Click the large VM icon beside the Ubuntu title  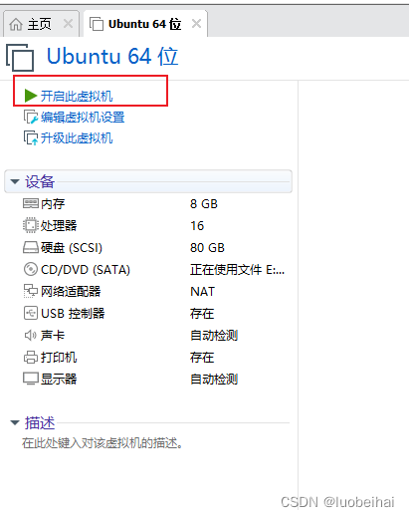click(20, 58)
